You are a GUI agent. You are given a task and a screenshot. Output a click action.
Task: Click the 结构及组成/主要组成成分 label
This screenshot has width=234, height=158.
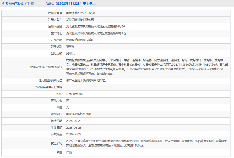(x=46, y=67)
